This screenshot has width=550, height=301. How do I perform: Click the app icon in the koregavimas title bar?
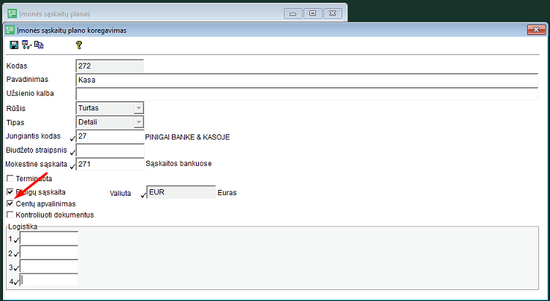point(10,30)
